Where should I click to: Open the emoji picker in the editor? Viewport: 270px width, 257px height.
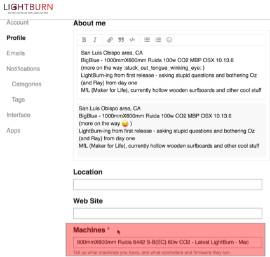click(169, 40)
